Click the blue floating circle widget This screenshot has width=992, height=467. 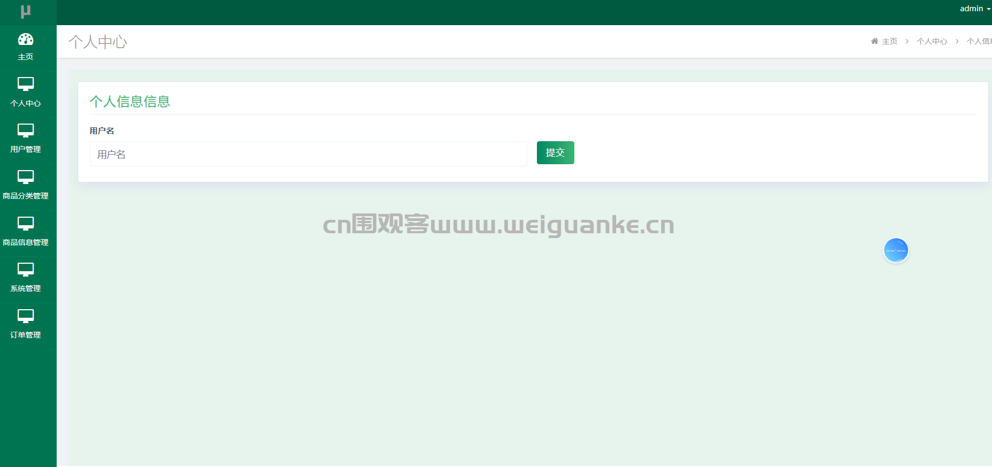coord(896,250)
